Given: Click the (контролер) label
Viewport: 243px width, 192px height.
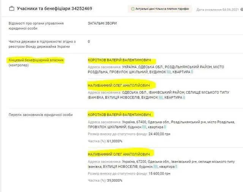Looking at the screenshot, I should coord(19,65).
